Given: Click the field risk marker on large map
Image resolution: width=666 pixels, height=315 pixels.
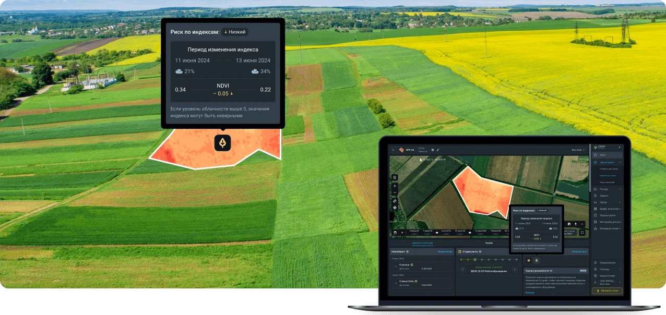Looking at the screenshot, I should tap(223, 143).
